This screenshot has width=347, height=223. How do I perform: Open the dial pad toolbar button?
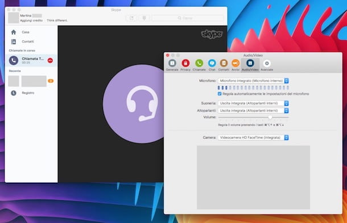(x=144, y=18)
